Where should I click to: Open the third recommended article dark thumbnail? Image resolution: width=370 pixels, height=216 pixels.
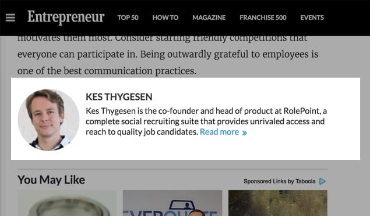coord(278,203)
